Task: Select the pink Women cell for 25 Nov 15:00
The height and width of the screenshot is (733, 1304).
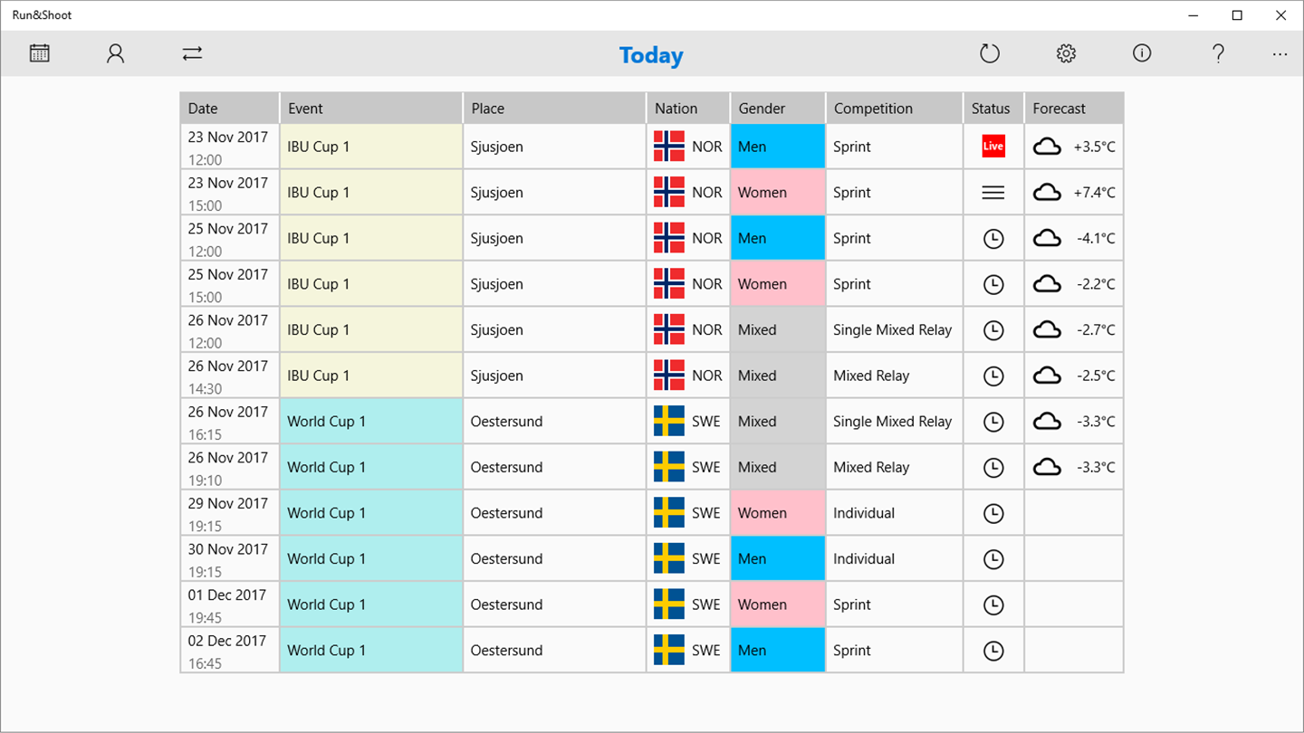Action: 778,284
